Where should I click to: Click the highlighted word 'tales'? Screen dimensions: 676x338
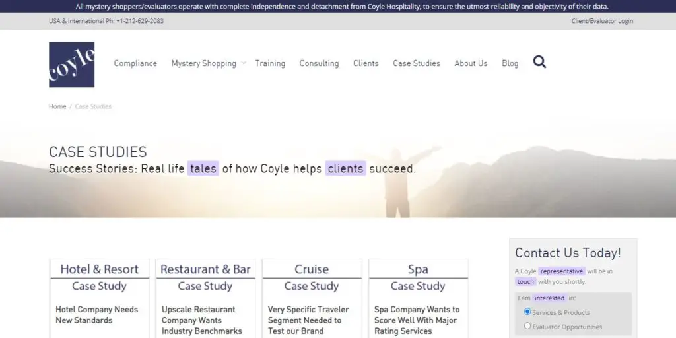[203, 168]
